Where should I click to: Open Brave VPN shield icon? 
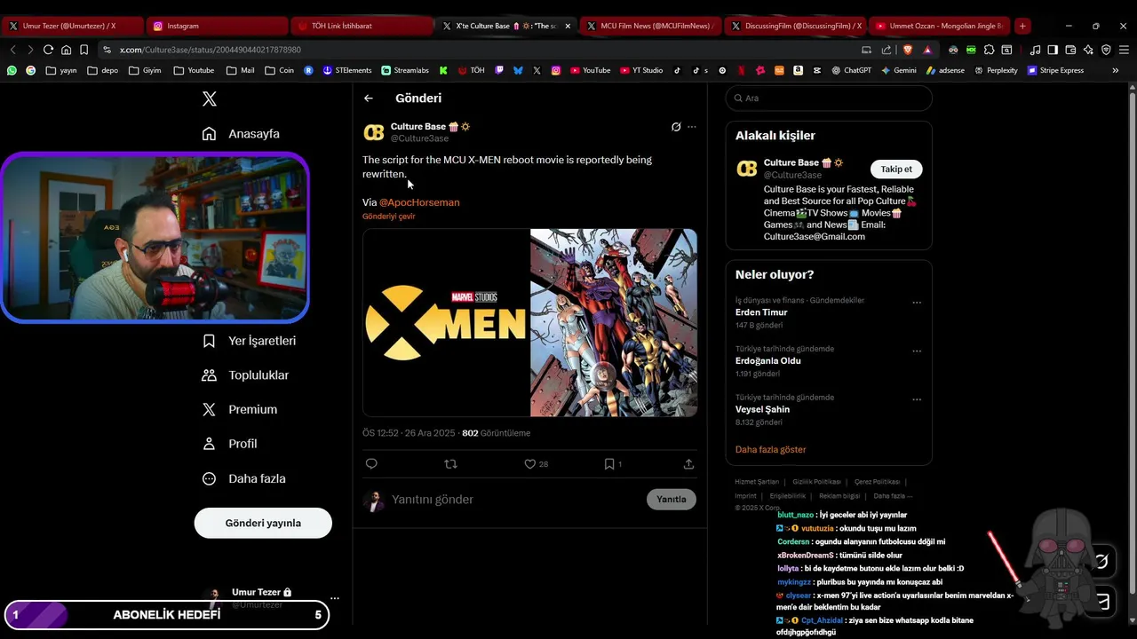coord(1106,50)
